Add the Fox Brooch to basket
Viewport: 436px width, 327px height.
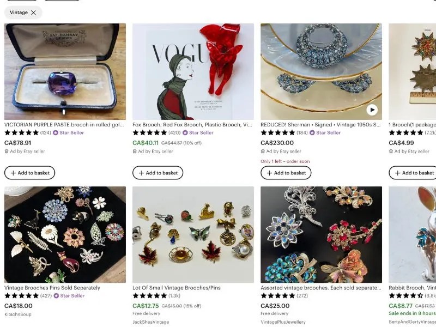158,173
